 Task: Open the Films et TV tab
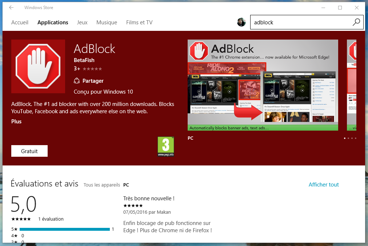139,22
